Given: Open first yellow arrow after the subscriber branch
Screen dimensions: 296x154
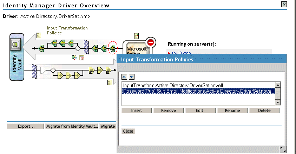Looking at the screenshot, I should click(x=91, y=70).
